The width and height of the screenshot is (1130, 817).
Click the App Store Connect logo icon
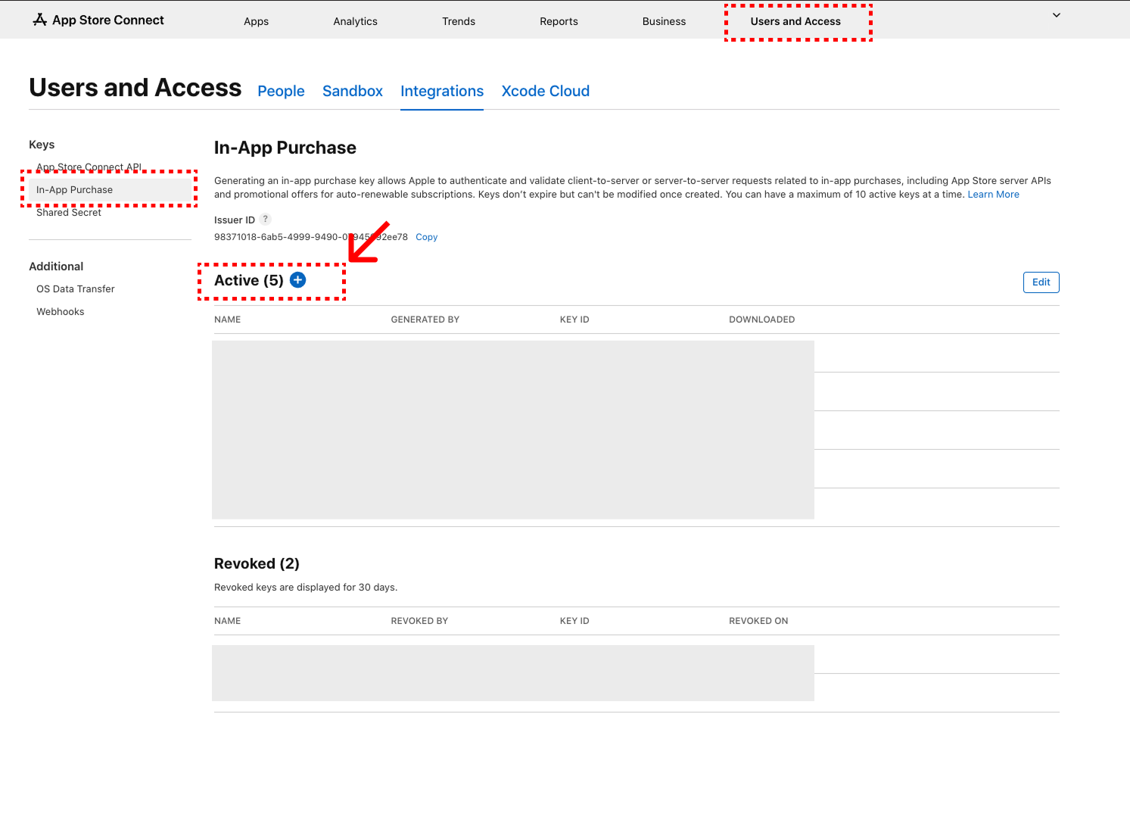[x=40, y=20]
